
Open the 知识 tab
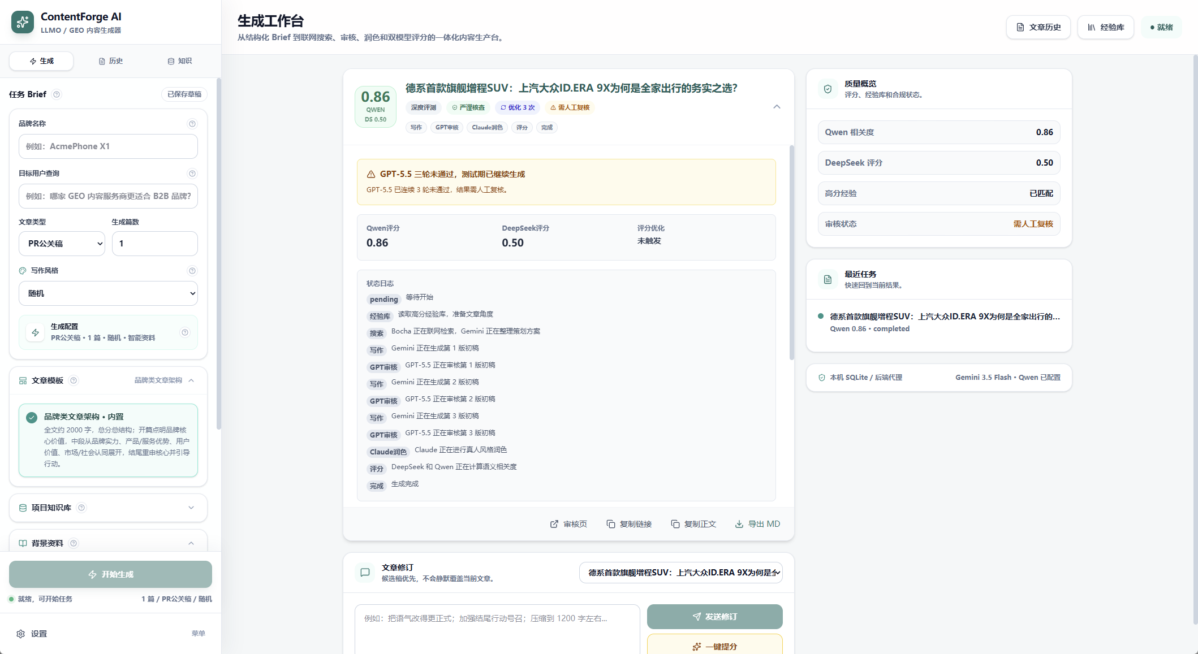[x=179, y=61]
